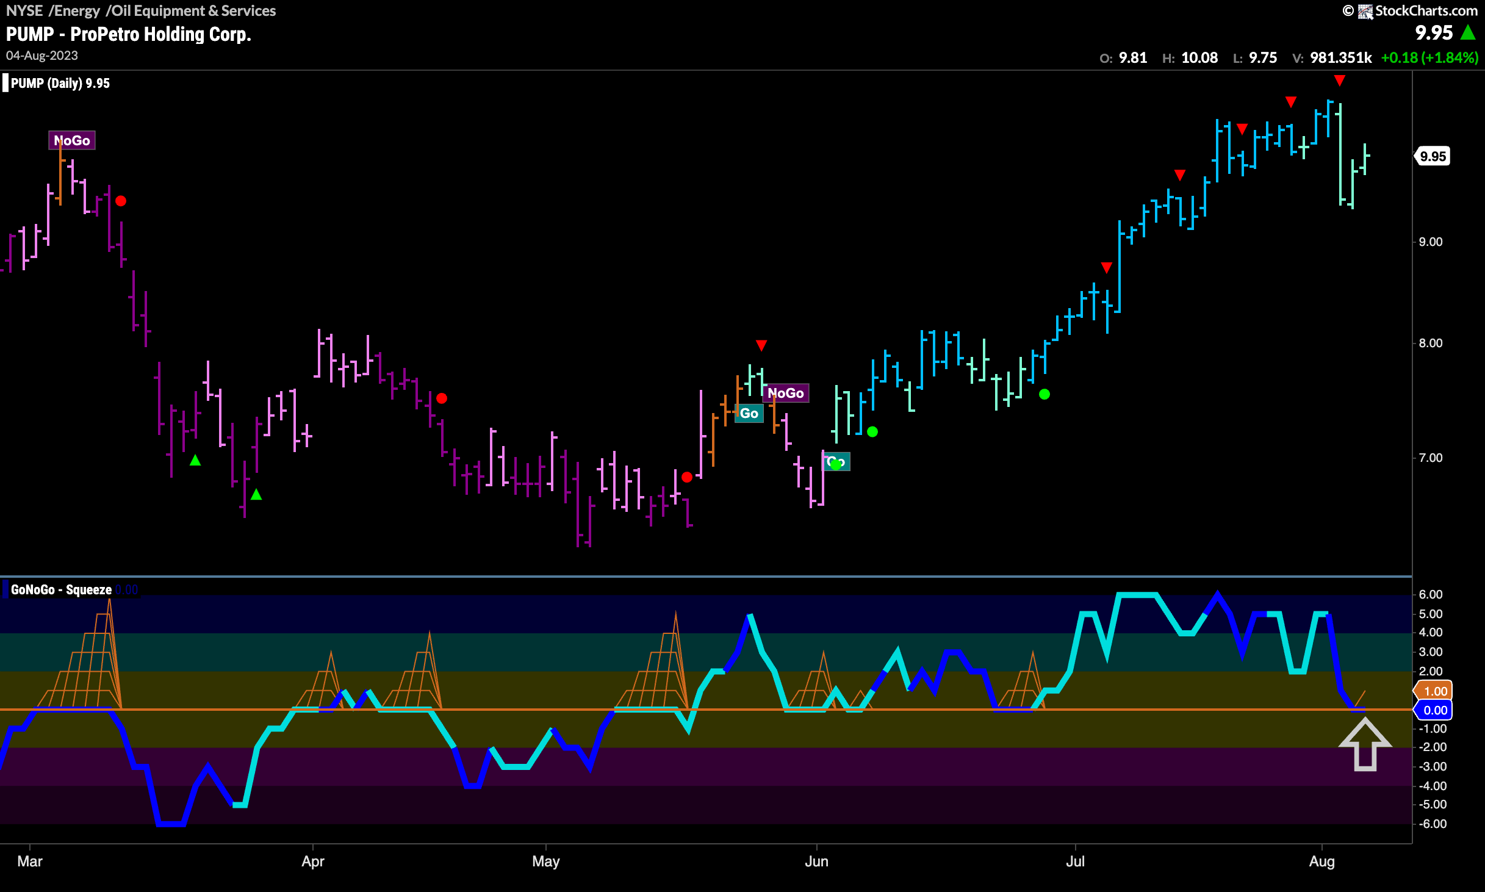
Task: Select the first green up-triangle in late March
Action: coord(195,460)
